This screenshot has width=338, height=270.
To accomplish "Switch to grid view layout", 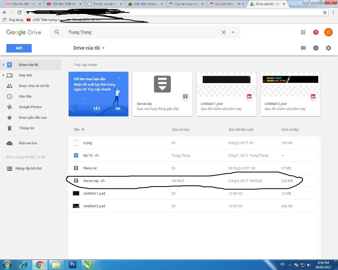I will 303,48.
